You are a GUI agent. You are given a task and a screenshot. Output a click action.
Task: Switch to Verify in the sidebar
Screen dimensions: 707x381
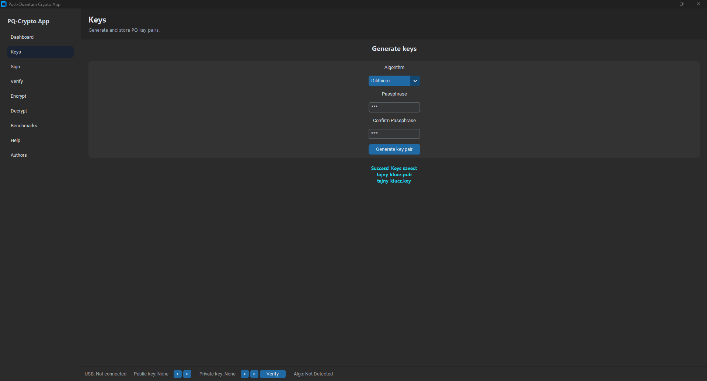coord(17,82)
